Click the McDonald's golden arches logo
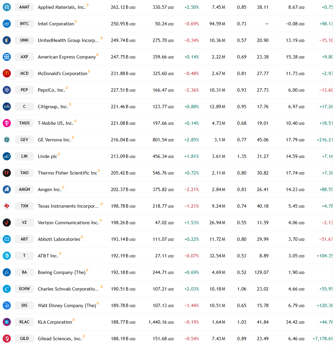333x346 pixels. [7, 73]
